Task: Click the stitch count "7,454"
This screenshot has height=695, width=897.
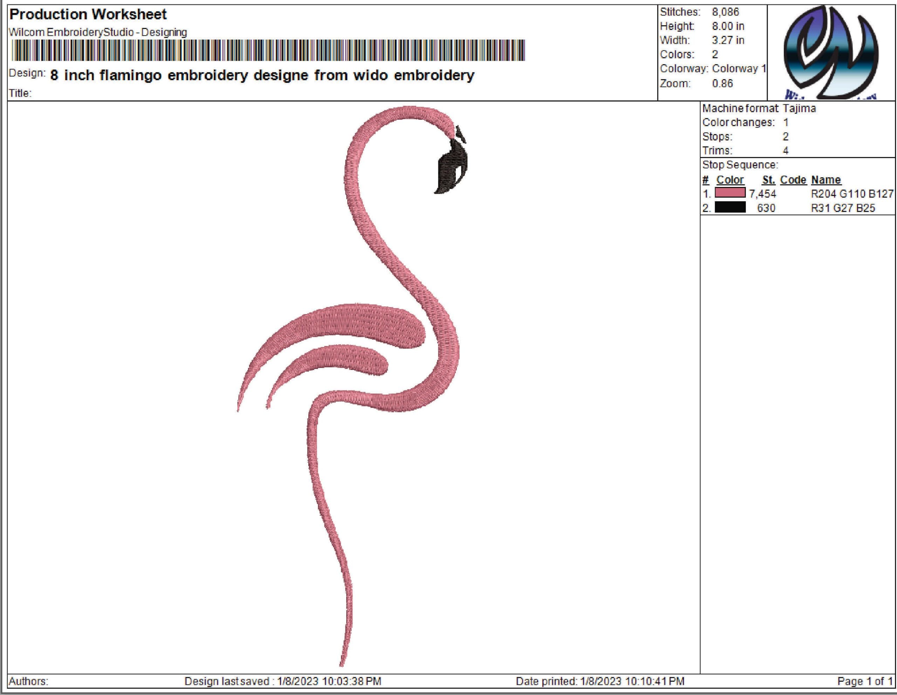Action: (x=762, y=194)
